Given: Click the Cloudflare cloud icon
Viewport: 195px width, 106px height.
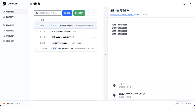Looking at the screenshot, I should tap(4, 103).
